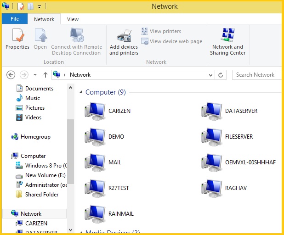Open Customize Quick Access Toolbar dropdown
Screen dimensions: 284x235
[x=39, y=7]
